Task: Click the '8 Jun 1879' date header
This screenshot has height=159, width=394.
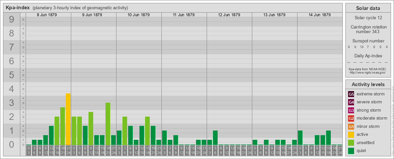Action: coord(47,15)
